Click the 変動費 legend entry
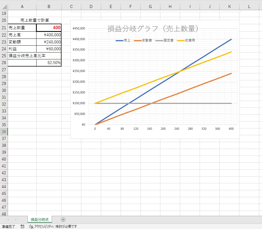Viewport: 262px width, 229px height. click(143, 40)
